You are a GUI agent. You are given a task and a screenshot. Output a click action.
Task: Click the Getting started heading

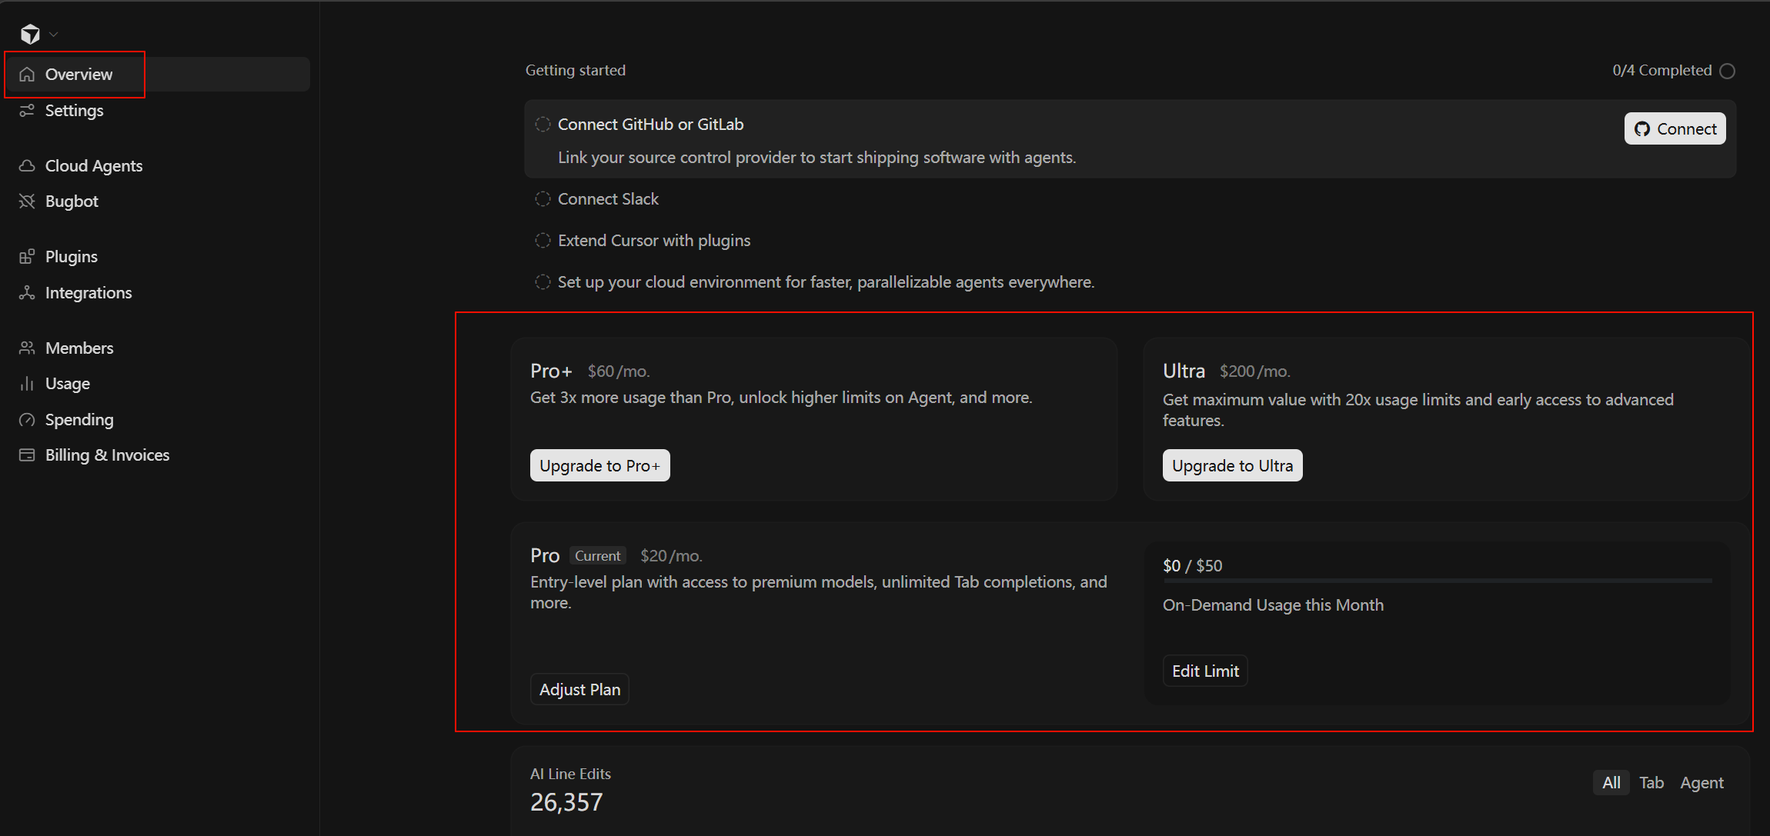[576, 70]
